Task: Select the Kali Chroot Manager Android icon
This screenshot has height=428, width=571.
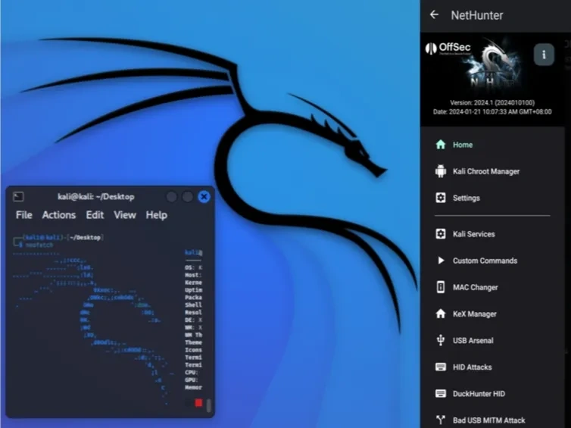Action: pos(441,171)
